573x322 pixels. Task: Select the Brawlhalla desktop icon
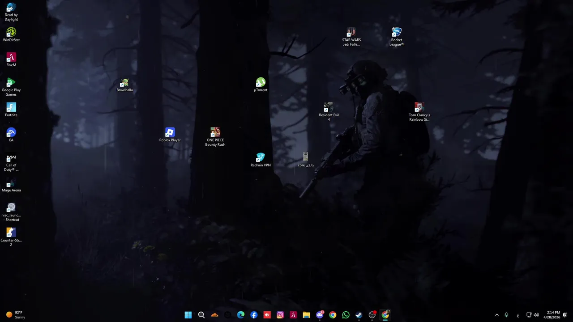pos(124,85)
